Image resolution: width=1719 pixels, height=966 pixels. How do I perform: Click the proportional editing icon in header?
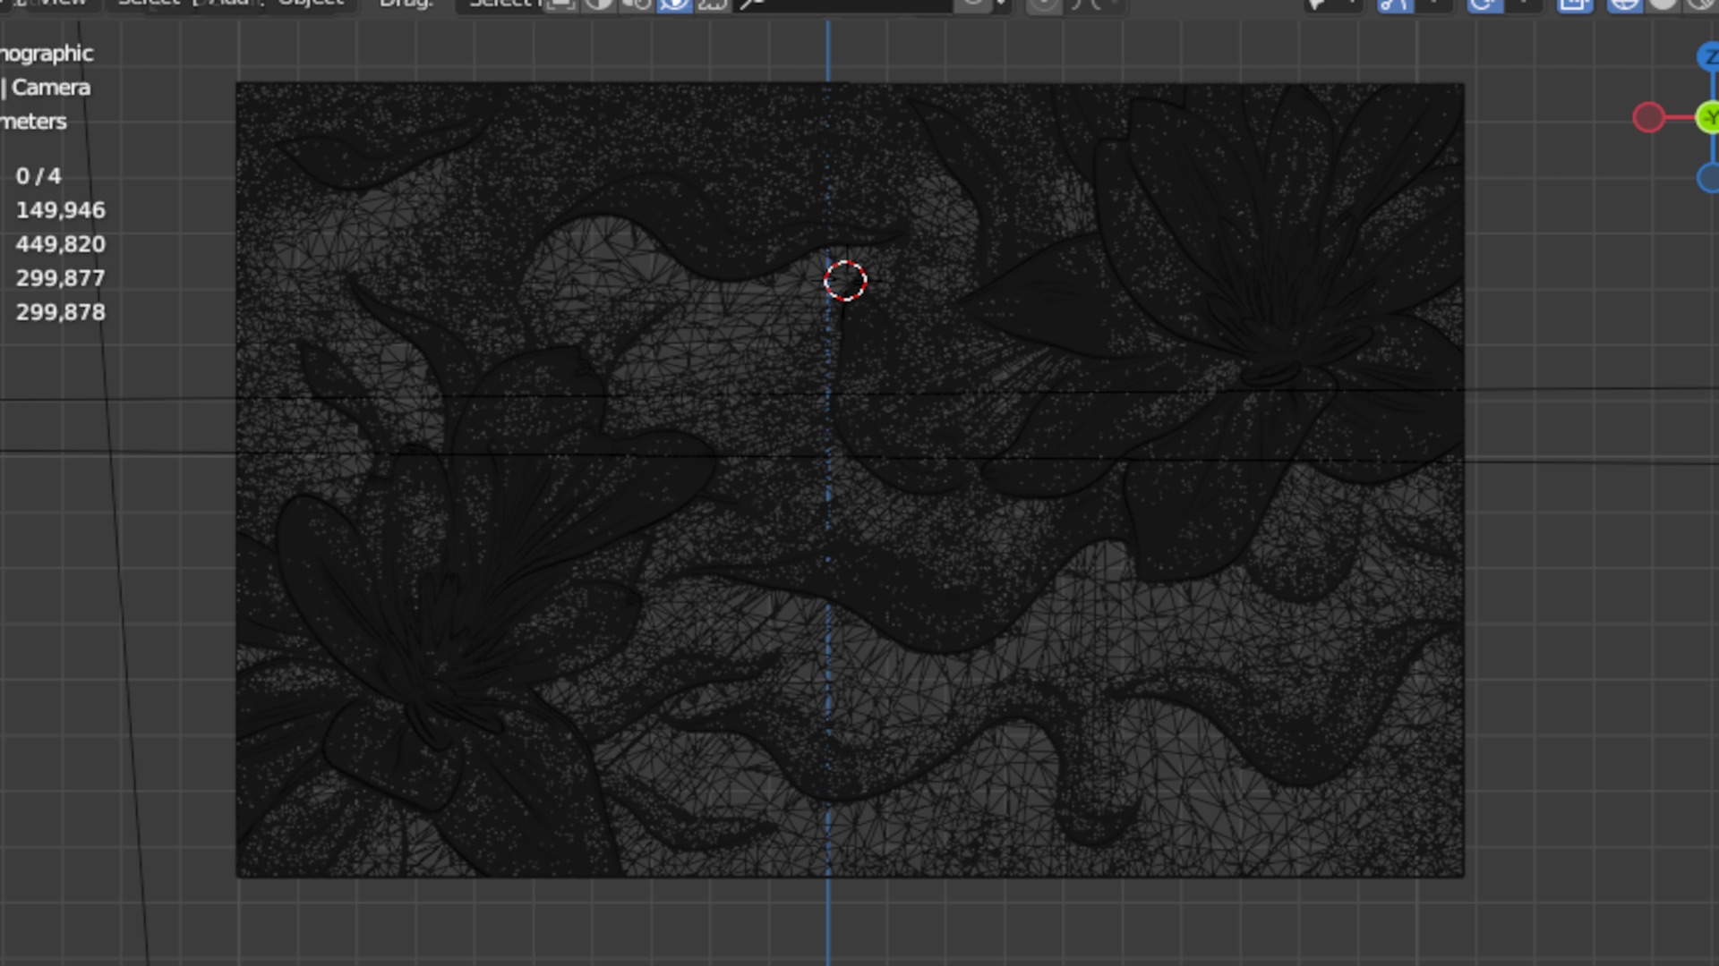(1043, 4)
